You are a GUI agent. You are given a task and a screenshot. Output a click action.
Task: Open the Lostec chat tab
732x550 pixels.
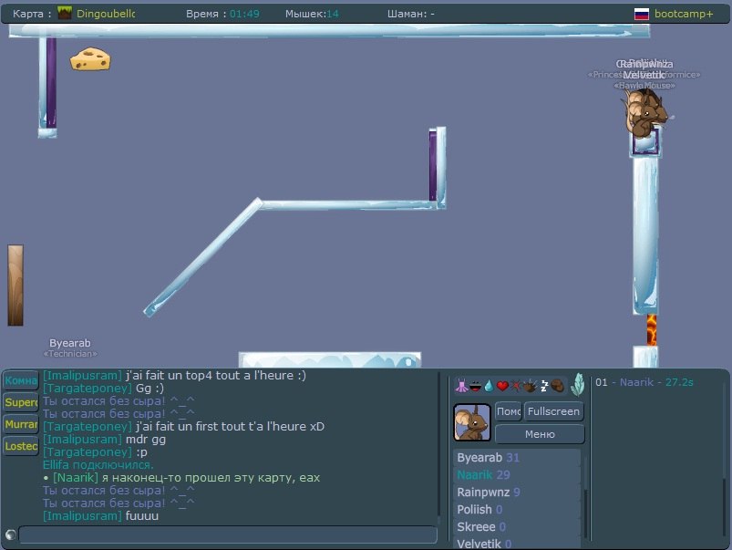point(20,446)
